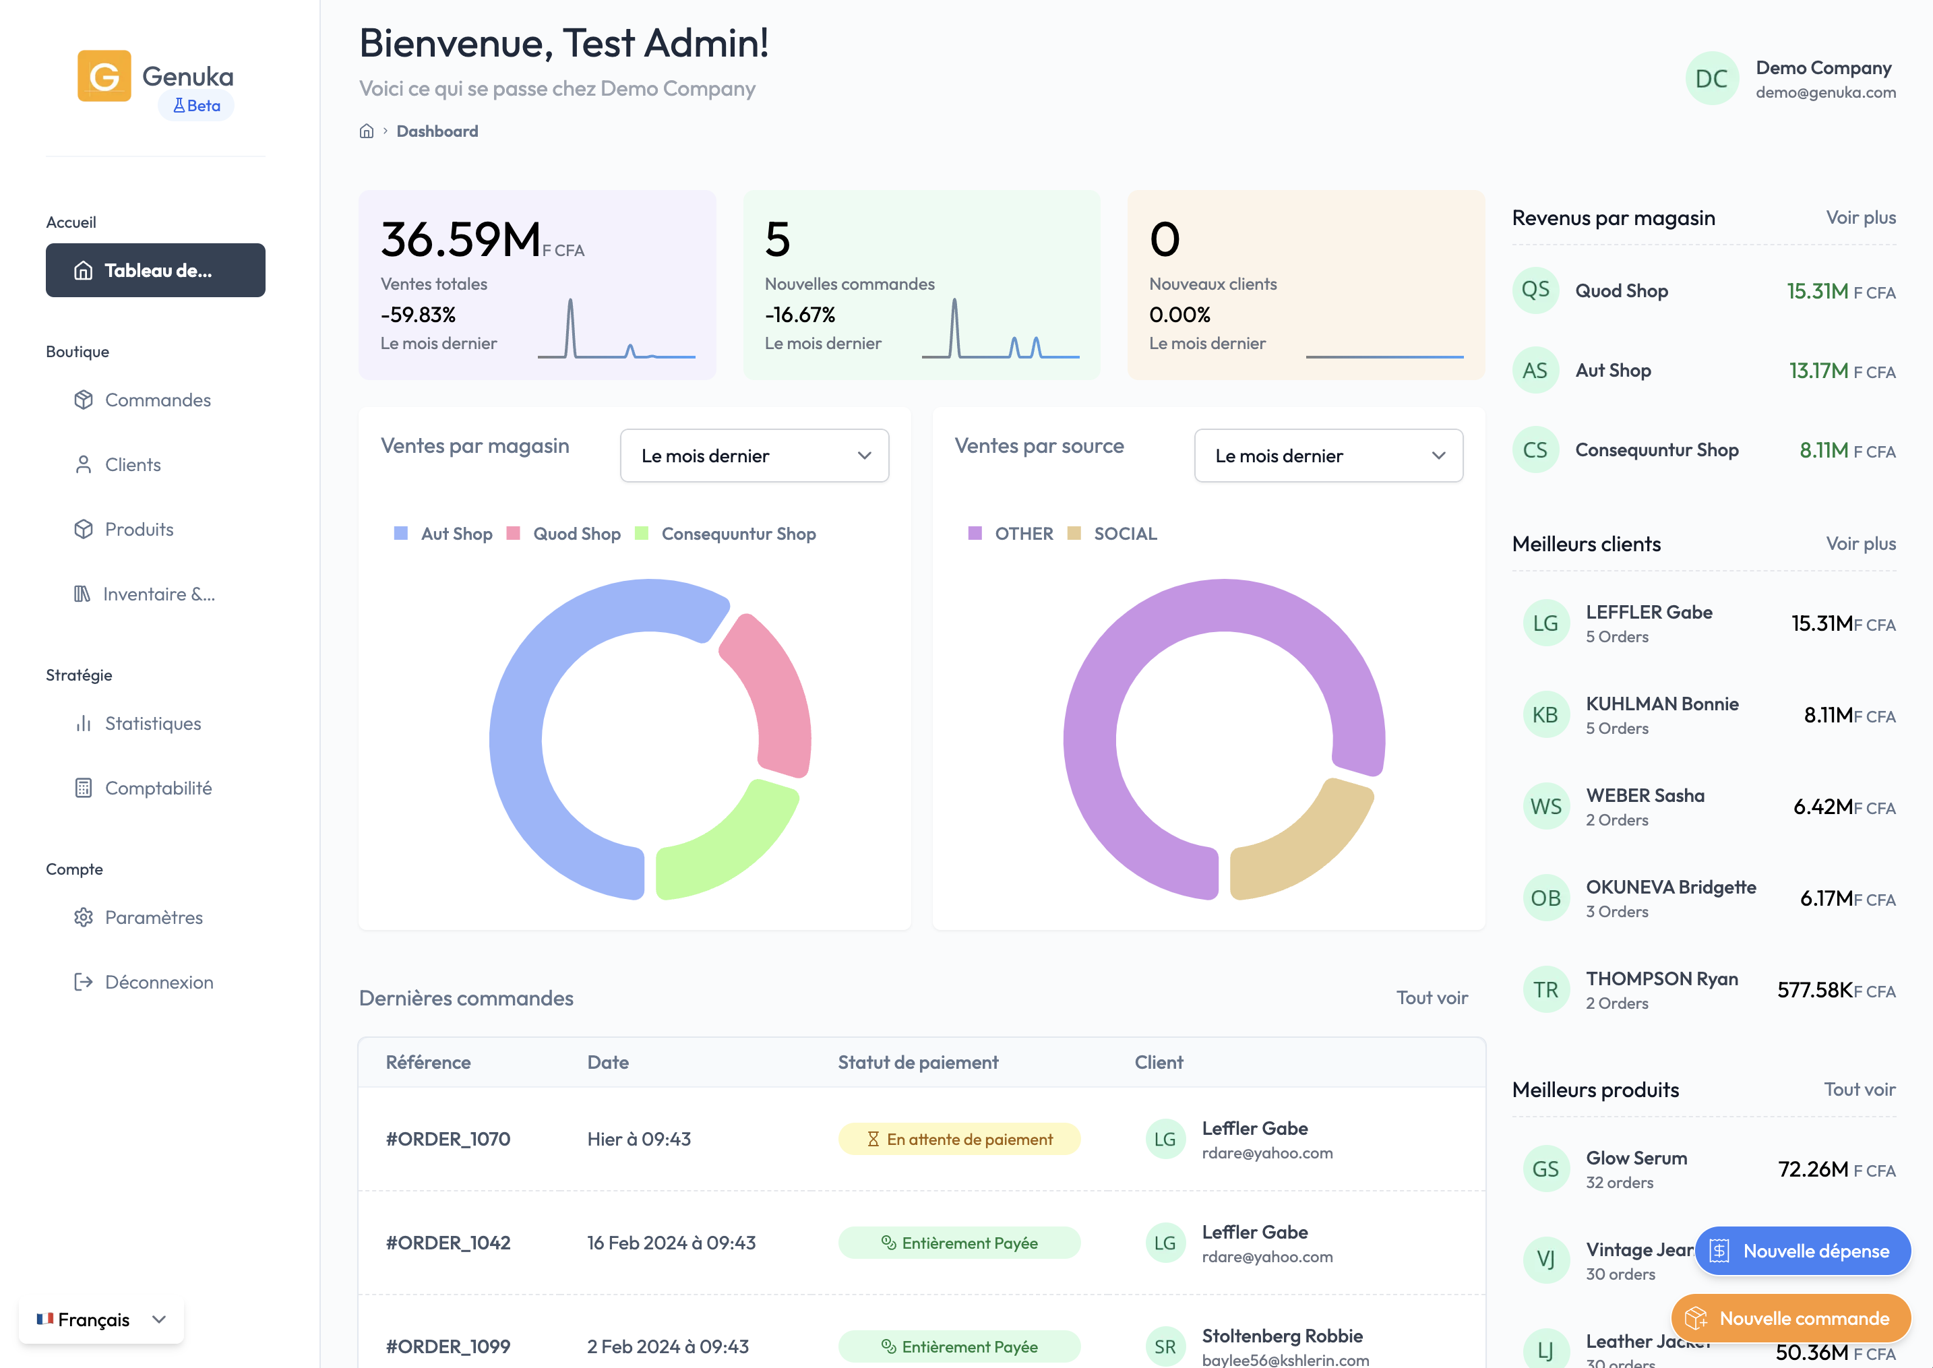
Task: Expand the Français language selector
Action: pyautogui.click(x=101, y=1319)
